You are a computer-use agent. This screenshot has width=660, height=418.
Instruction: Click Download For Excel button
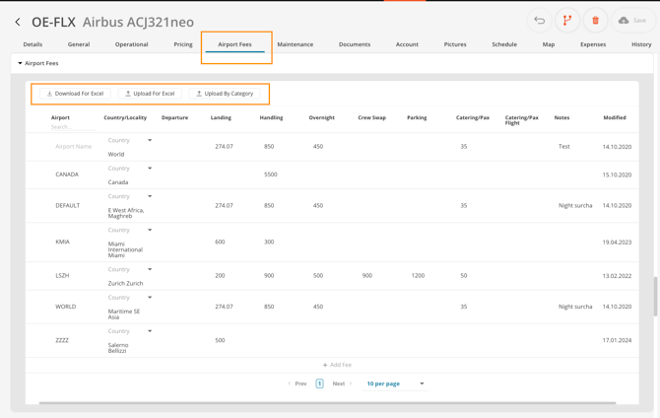tap(75, 94)
